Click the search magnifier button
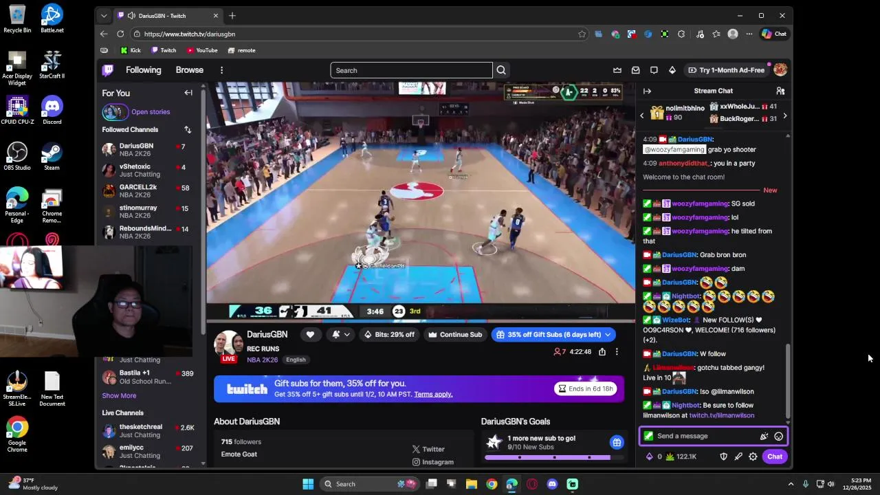 501,70
